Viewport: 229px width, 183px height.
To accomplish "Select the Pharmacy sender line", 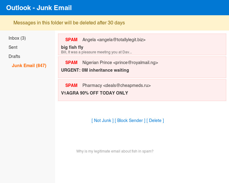I will click(x=116, y=85).
